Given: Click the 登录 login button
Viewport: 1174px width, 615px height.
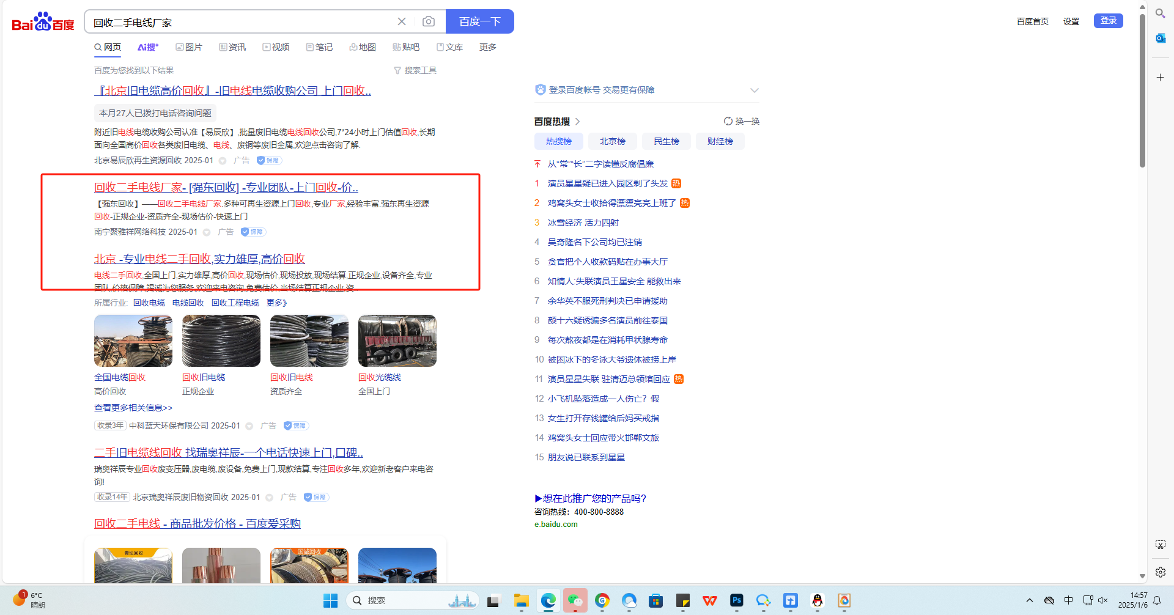Looking at the screenshot, I should [x=1108, y=21].
